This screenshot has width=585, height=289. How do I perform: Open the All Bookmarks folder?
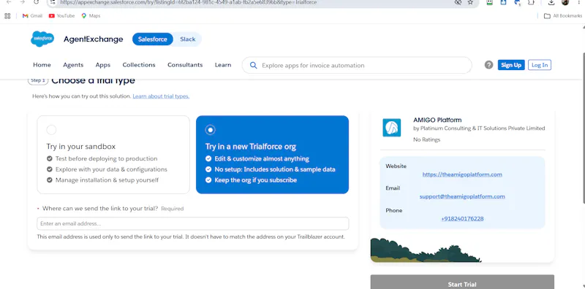pos(563,16)
